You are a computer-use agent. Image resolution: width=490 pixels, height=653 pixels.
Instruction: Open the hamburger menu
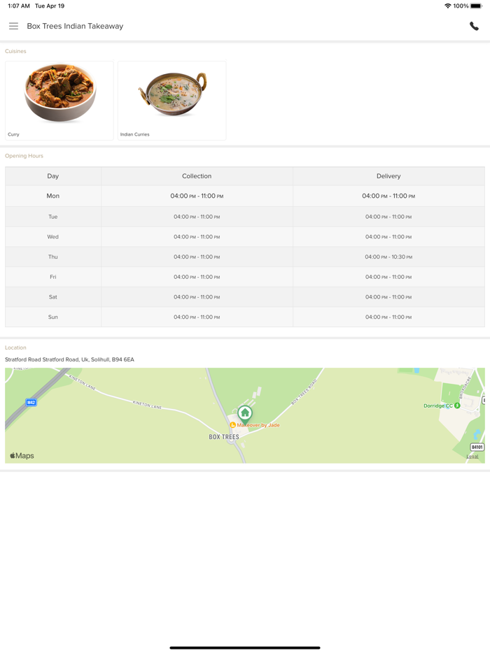tap(13, 26)
